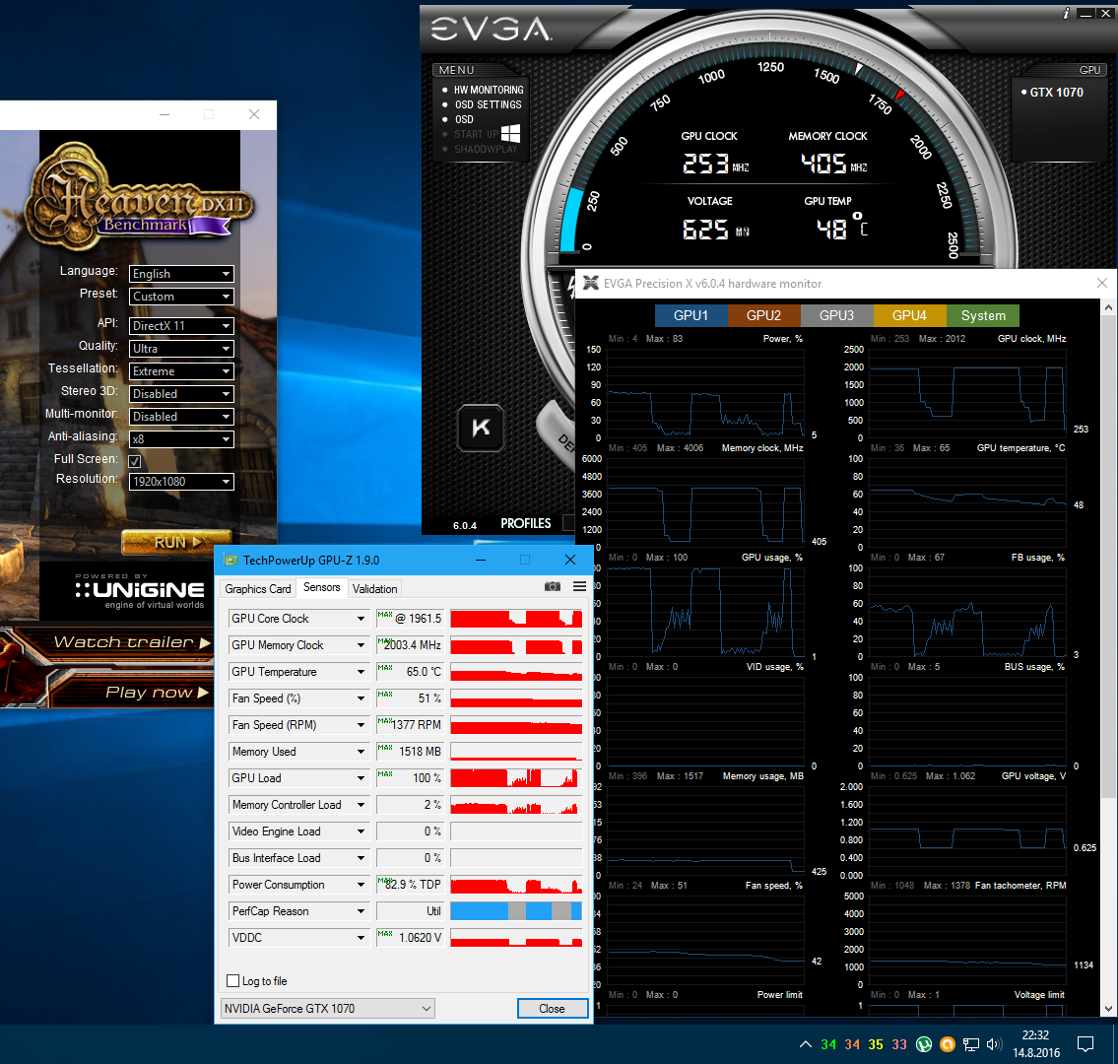Image resolution: width=1118 pixels, height=1064 pixels.
Task: Open the GPU-Z hamburger menu icon
Action: click(x=579, y=586)
